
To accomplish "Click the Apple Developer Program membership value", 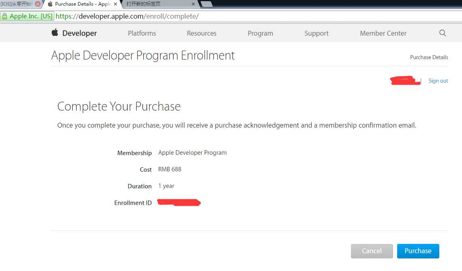I will click(x=192, y=153).
